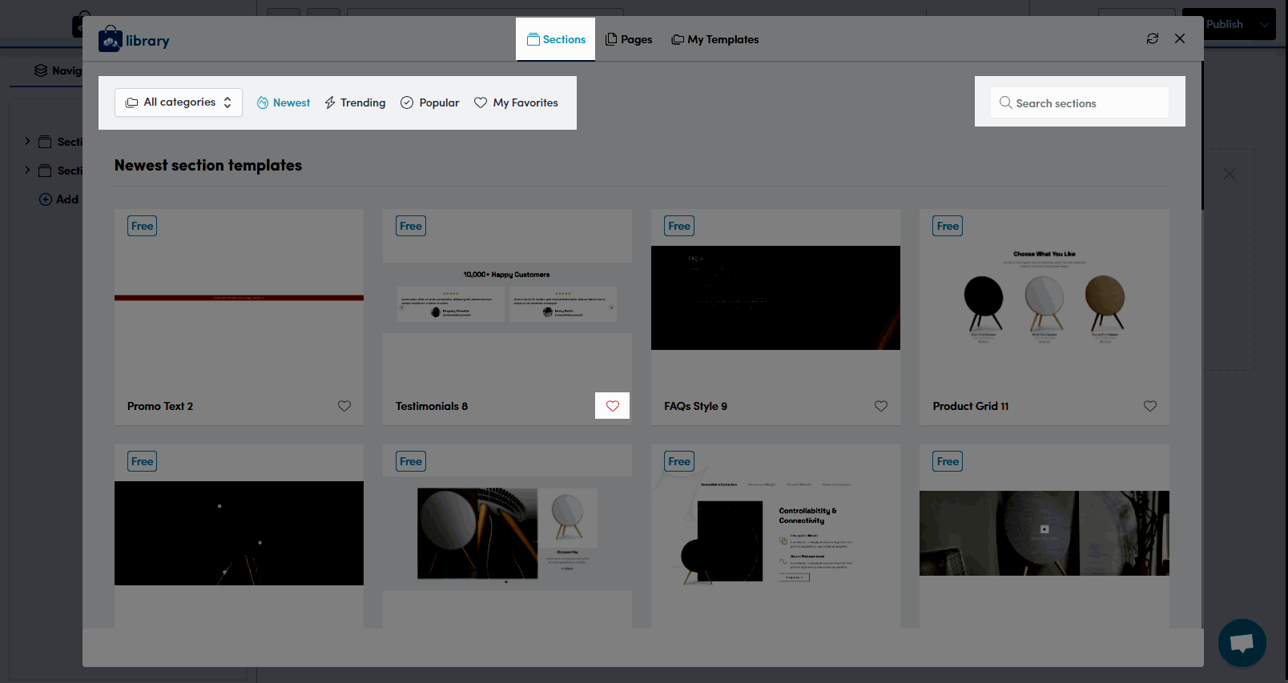The height and width of the screenshot is (683, 1288).
Task: Open the speaker image gallery template thumbnail
Action: (x=507, y=533)
